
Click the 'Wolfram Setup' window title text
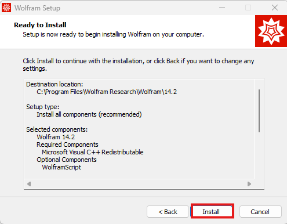[x=37, y=8]
